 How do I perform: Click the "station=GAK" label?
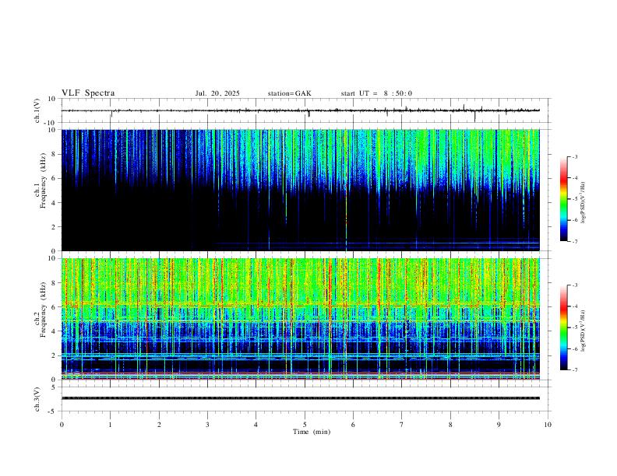pyautogui.click(x=289, y=93)
